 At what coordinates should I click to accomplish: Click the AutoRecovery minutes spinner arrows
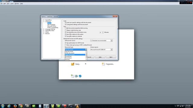coord(103,32)
